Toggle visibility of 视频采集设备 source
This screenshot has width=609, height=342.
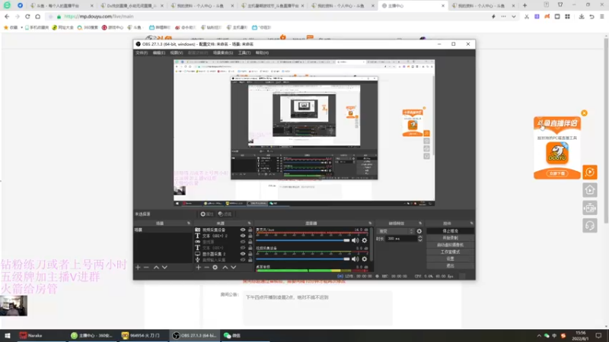point(243,230)
